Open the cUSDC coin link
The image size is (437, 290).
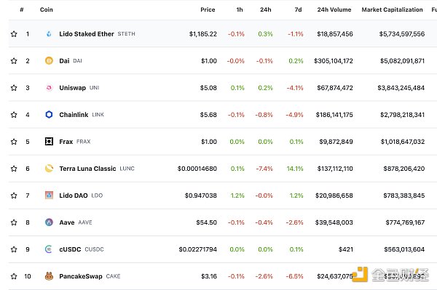(70, 249)
